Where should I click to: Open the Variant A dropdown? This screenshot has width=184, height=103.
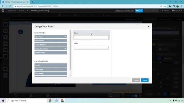23,11
